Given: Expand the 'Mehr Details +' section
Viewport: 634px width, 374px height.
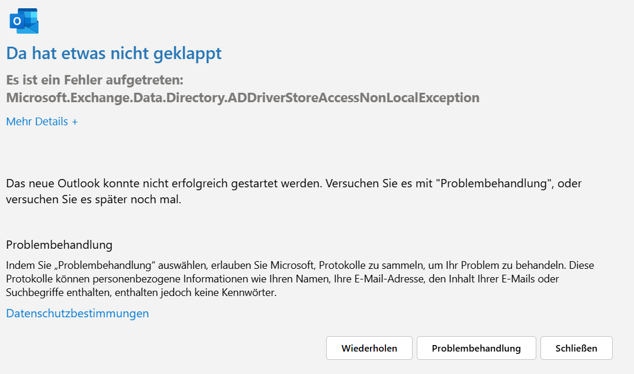Looking at the screenshot, I should (41, 121).
